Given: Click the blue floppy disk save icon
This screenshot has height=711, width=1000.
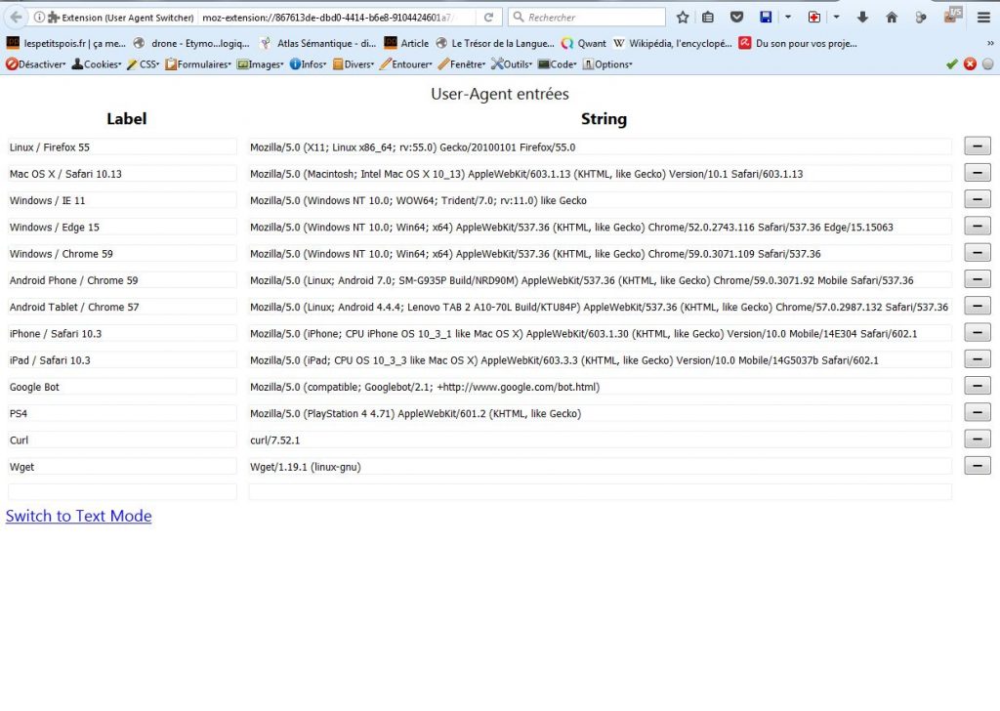Looking at the screenshot, I should [x=766, y=18].
